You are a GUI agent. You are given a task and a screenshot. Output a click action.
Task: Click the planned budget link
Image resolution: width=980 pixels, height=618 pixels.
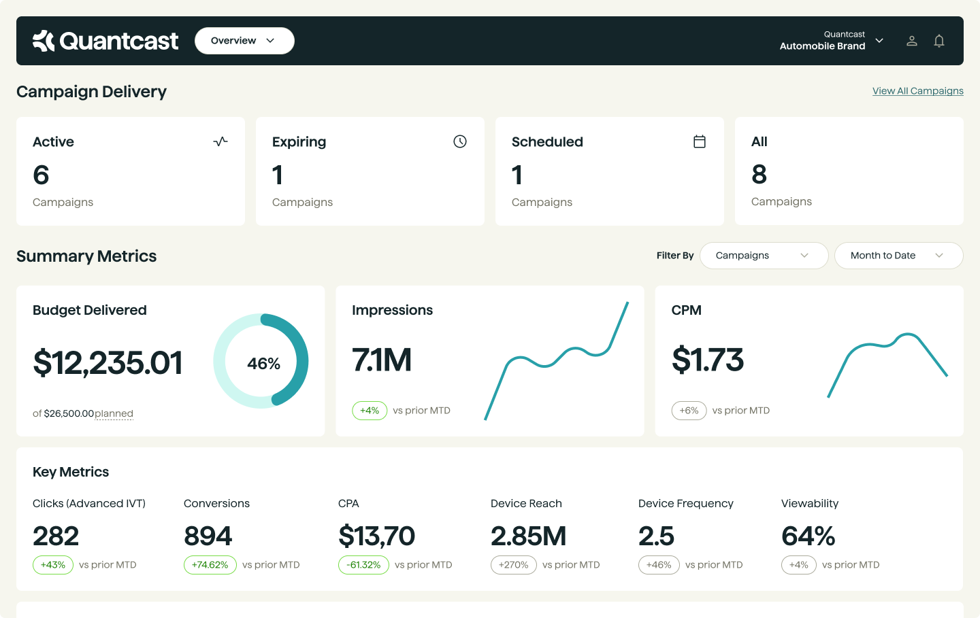click(x=114, y=413)
